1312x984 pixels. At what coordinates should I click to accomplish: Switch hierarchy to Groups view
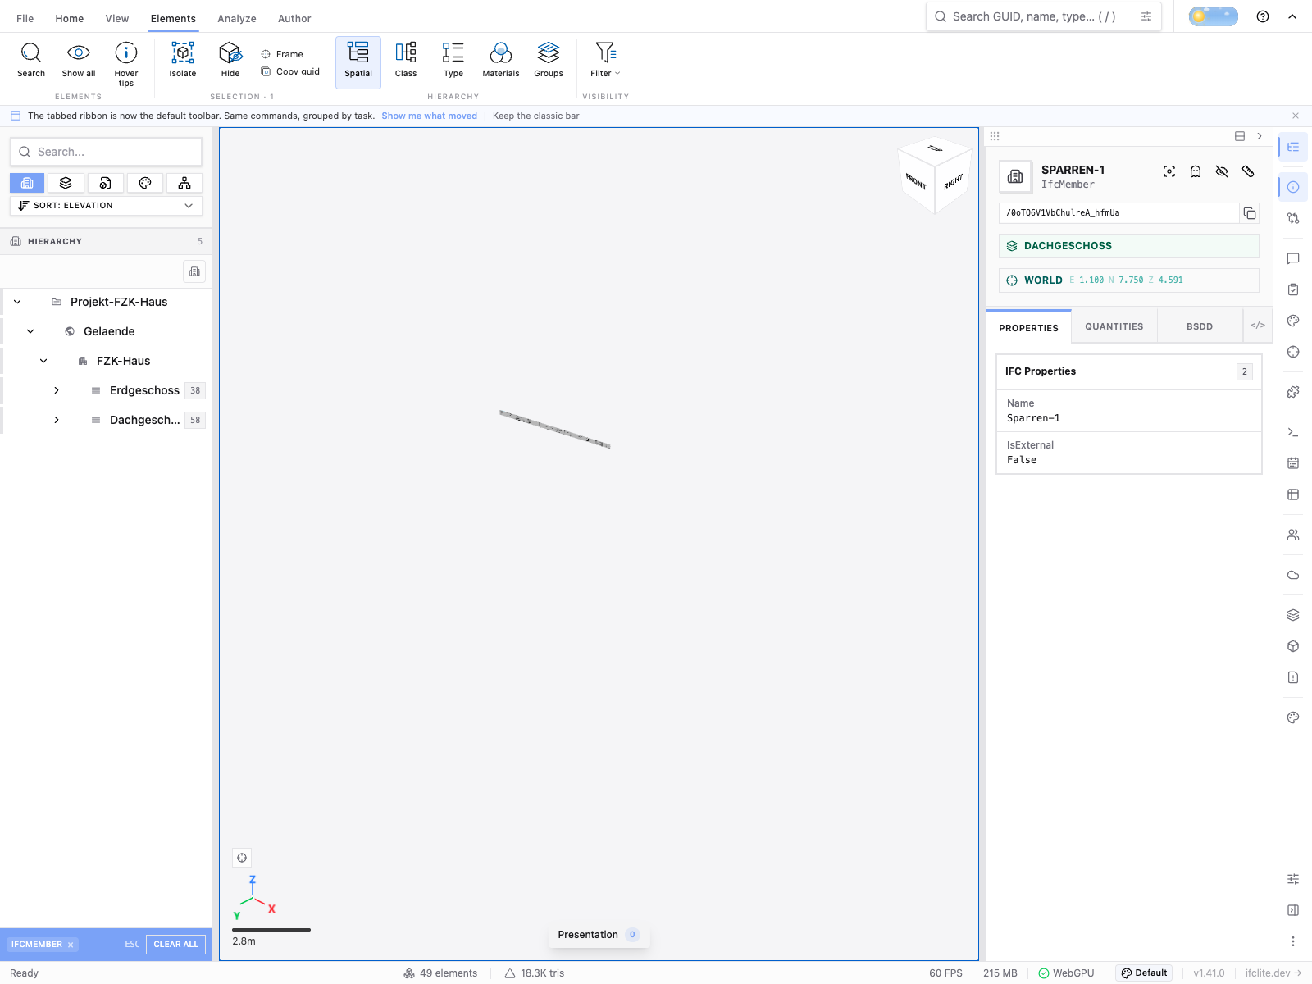(549, 61)
